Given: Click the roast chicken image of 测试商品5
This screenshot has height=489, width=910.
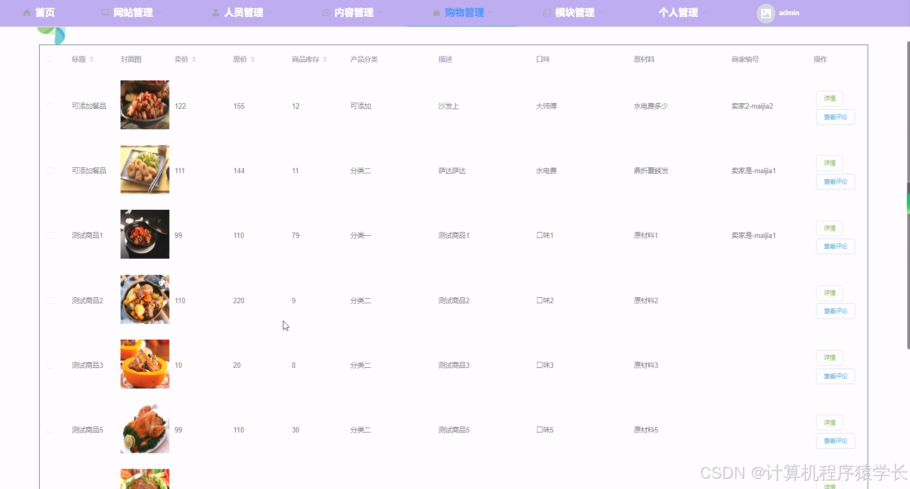Looking at the screenshot, I should point(145,429).
